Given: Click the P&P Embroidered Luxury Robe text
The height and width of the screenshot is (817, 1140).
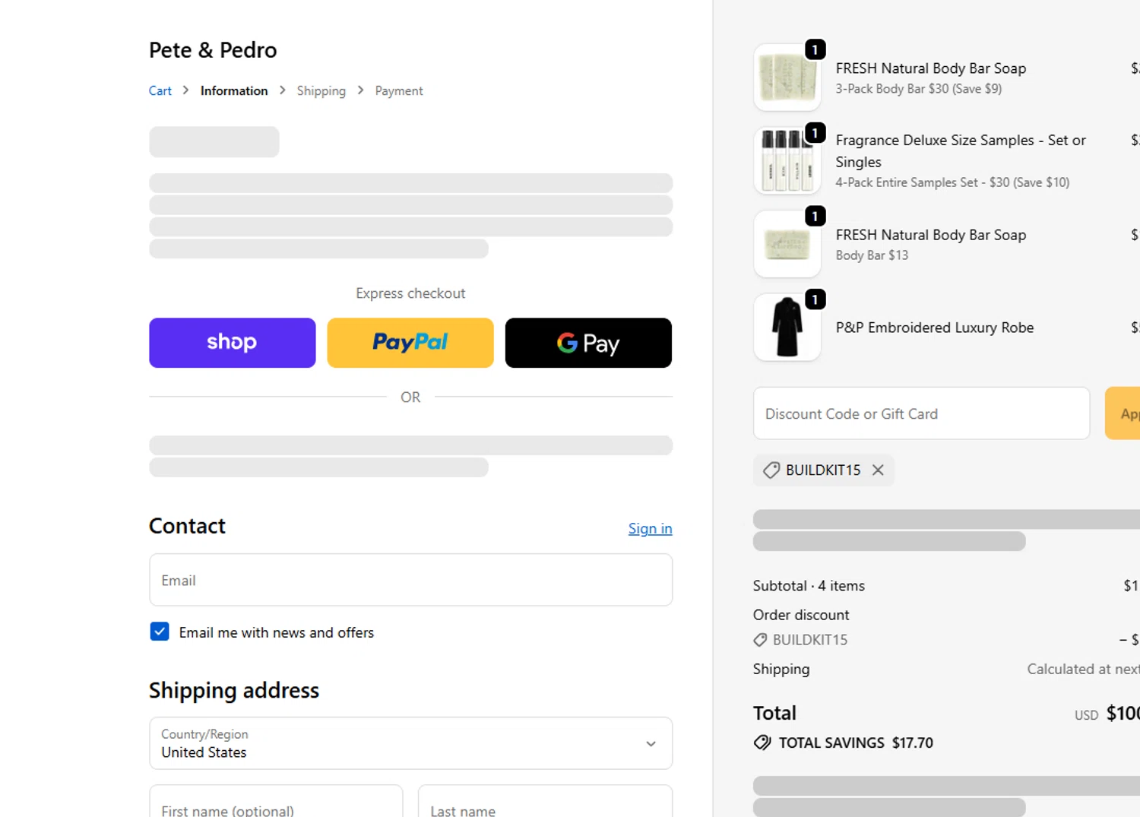Looking at the screenshot, I should pyautogui.click(x=935, y=328).
